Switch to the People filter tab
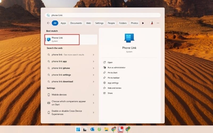Screen dimensions: 213x133 [x=111, y=23]
